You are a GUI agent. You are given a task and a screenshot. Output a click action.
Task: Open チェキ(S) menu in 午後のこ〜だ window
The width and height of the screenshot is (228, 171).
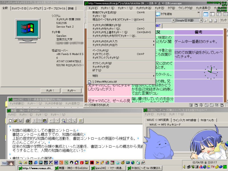161,114
